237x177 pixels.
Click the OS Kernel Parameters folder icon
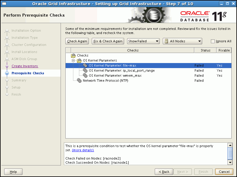[79, 60]
